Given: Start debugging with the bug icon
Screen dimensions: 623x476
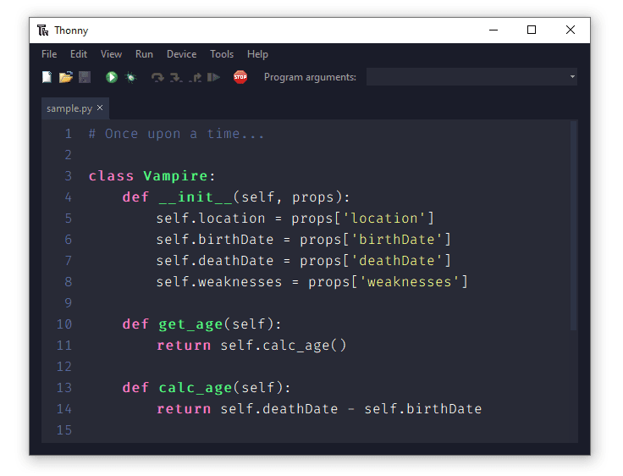Looking at the screenshot, I should point(130,77).
